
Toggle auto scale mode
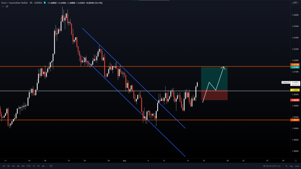pos(297,166)
